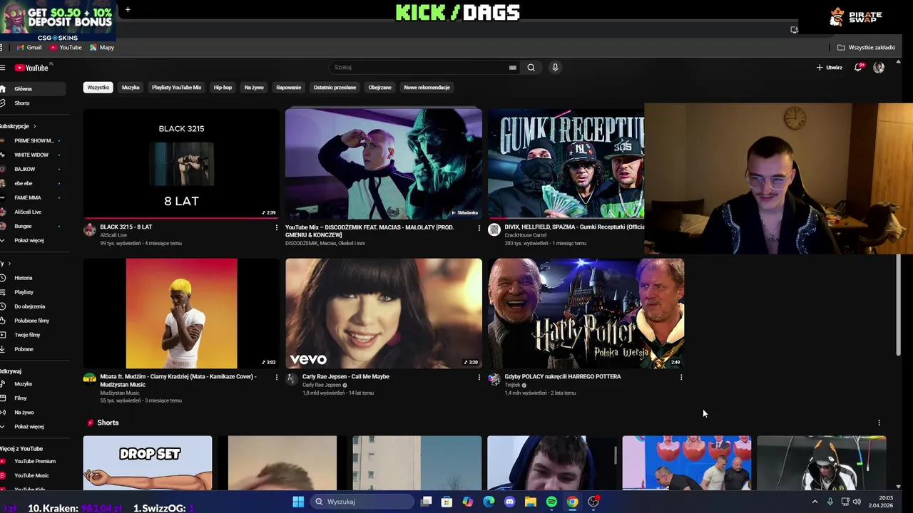Open the on-screen keyboard icon in search box

click(512, 68)
